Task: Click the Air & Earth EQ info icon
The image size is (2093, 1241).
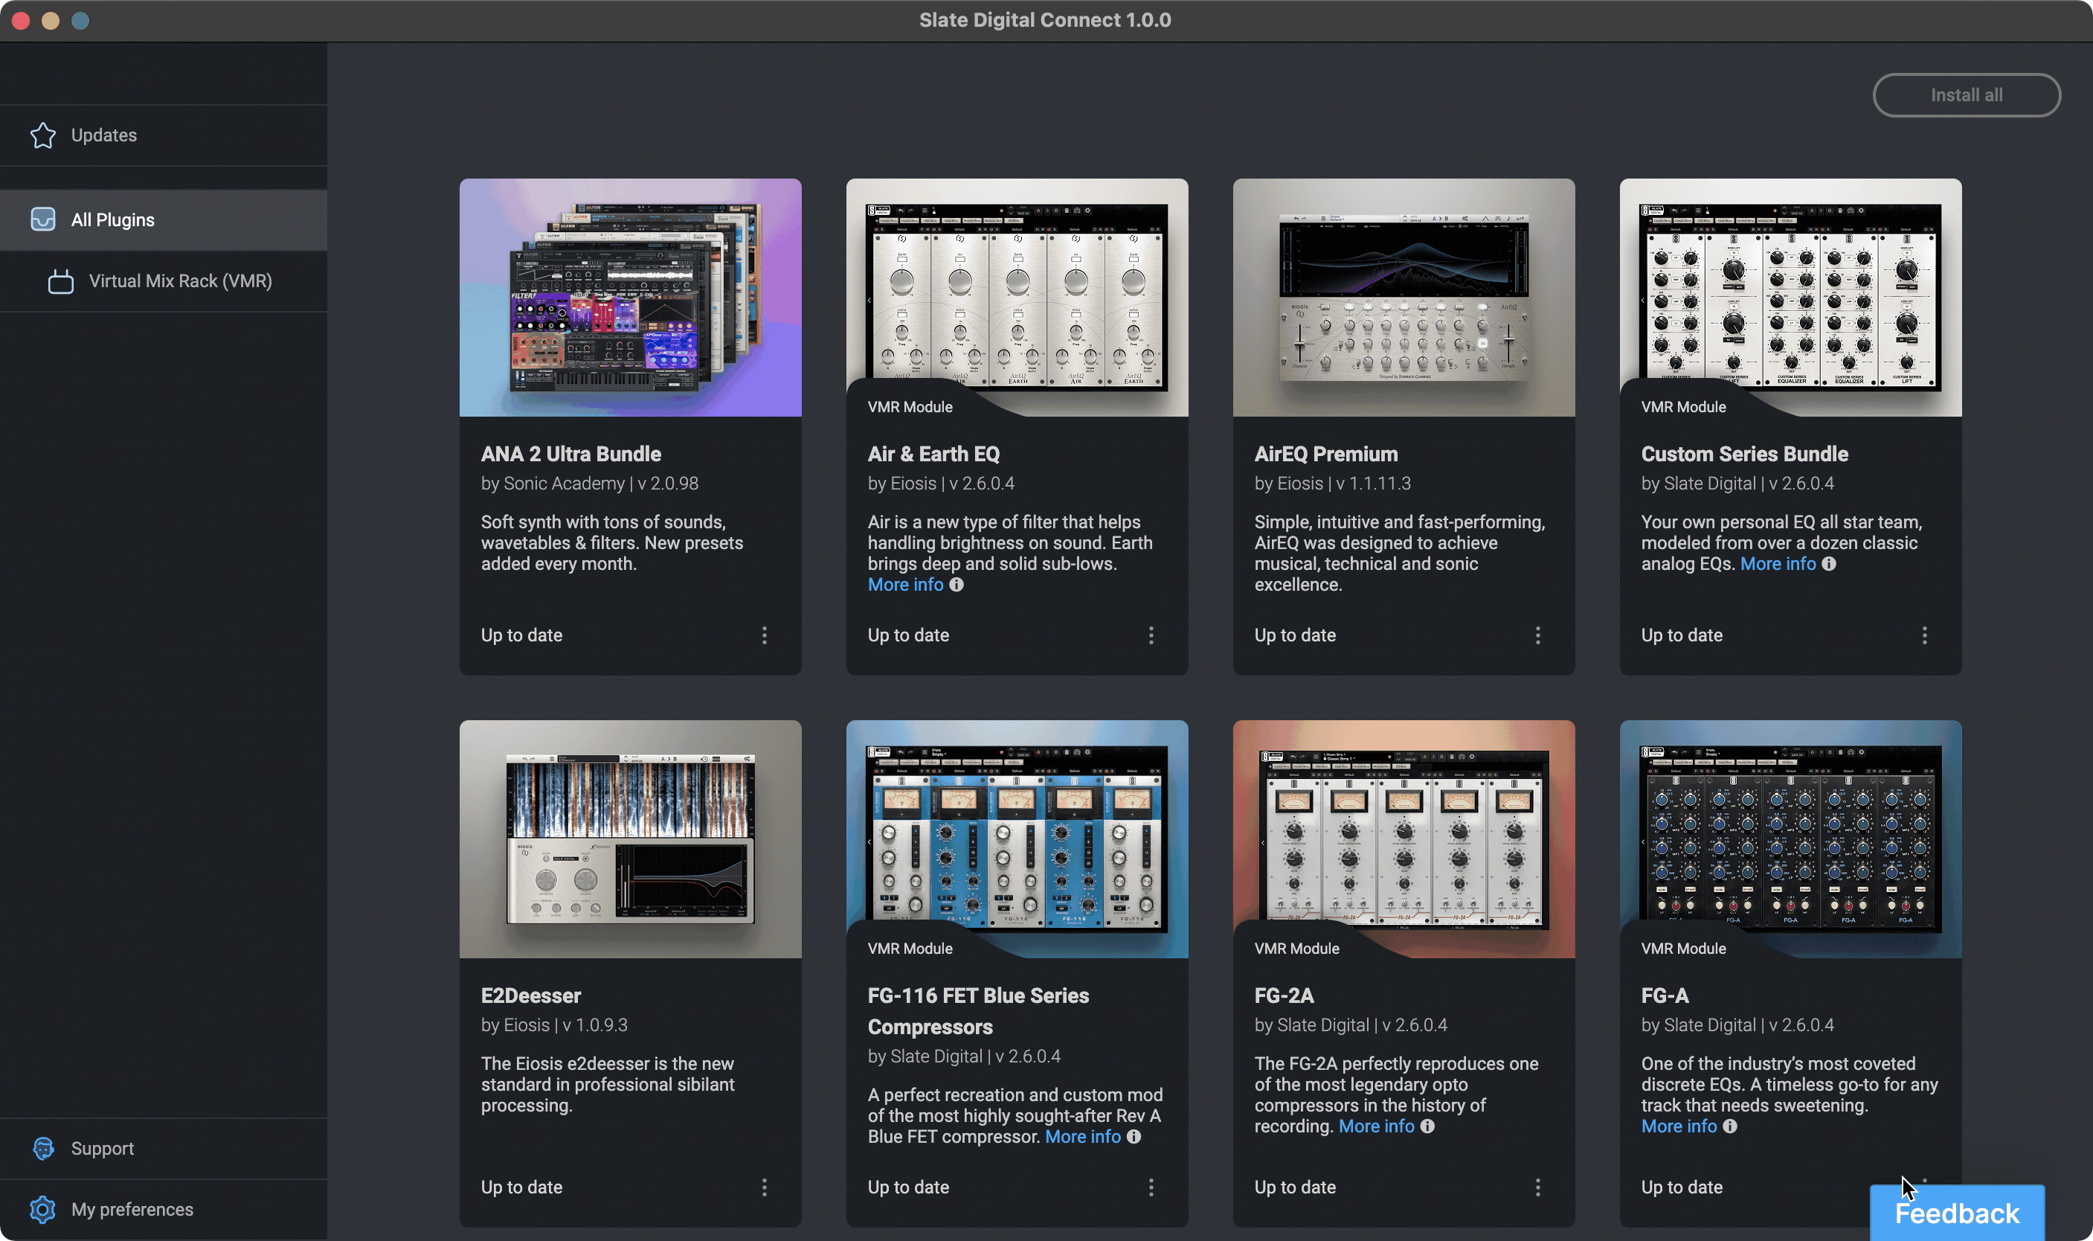Action: (x=957, y=586)
